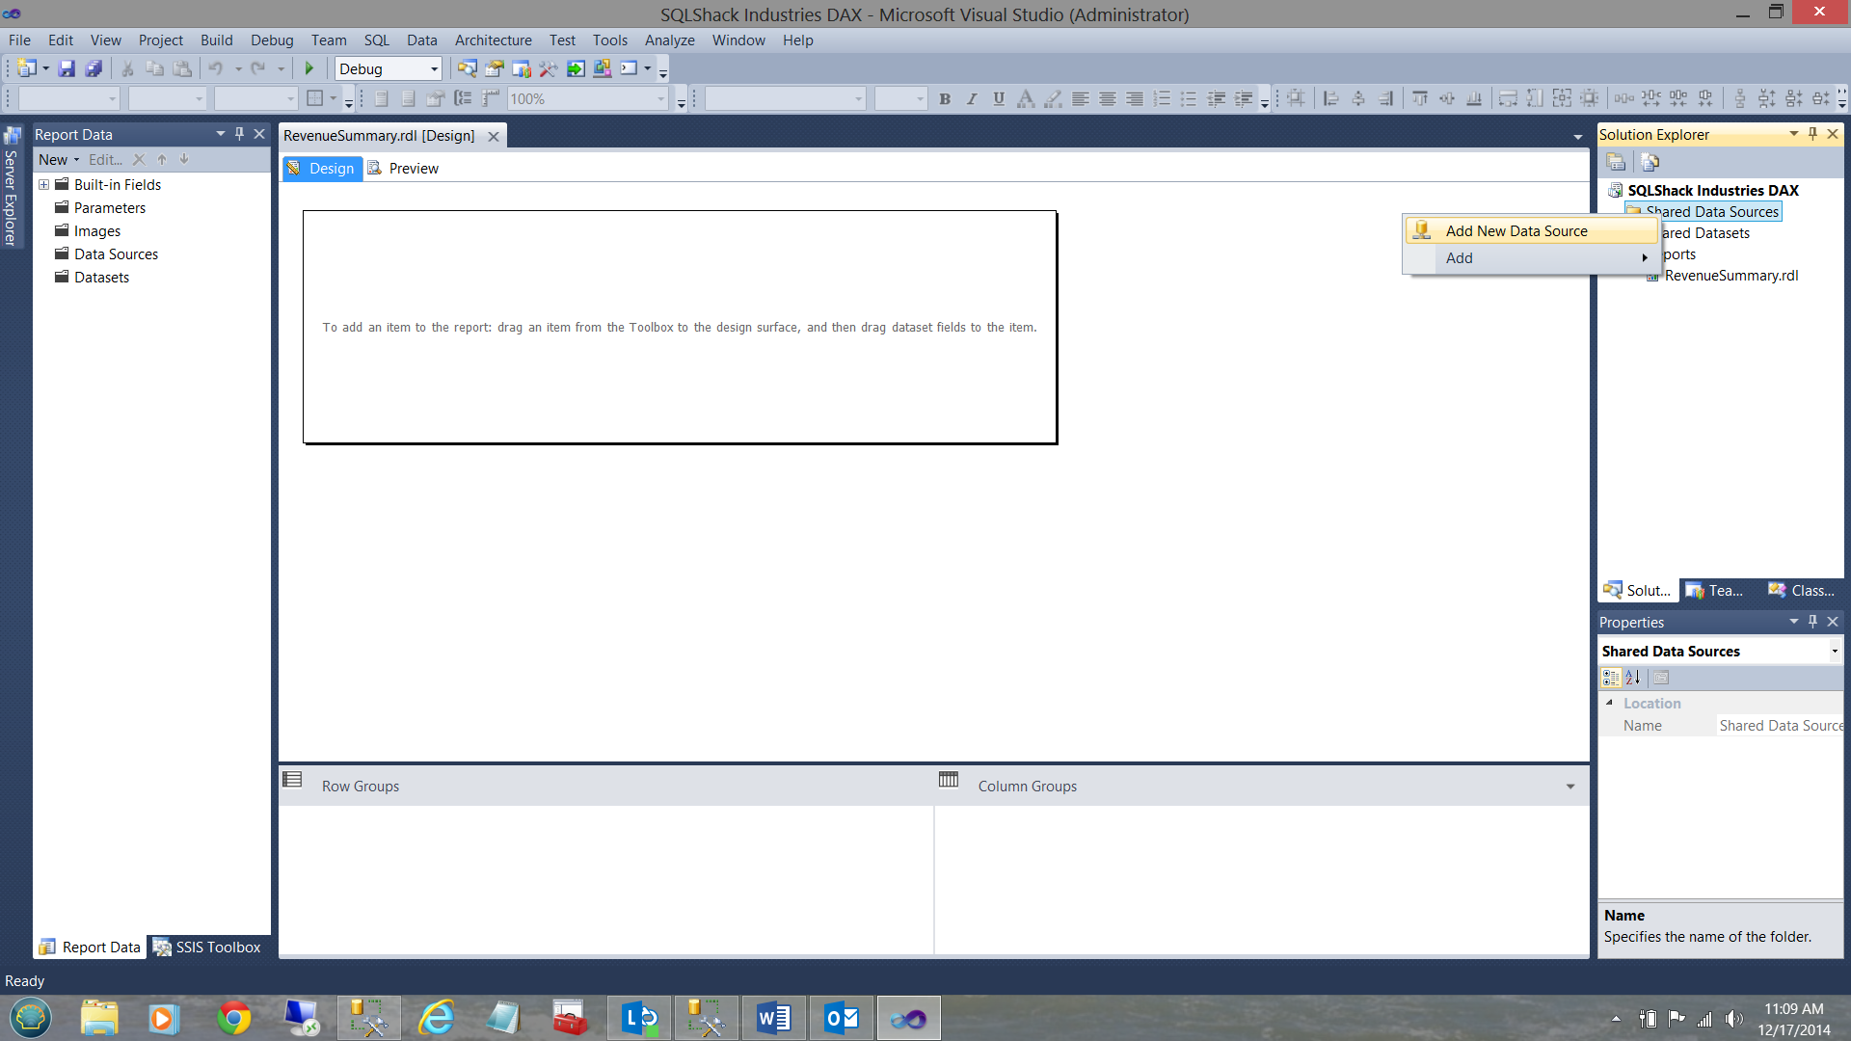Open the 100% zoom dropdown
The image size is (1851, 1041).
pyautogui.click(x=661, y=98)
